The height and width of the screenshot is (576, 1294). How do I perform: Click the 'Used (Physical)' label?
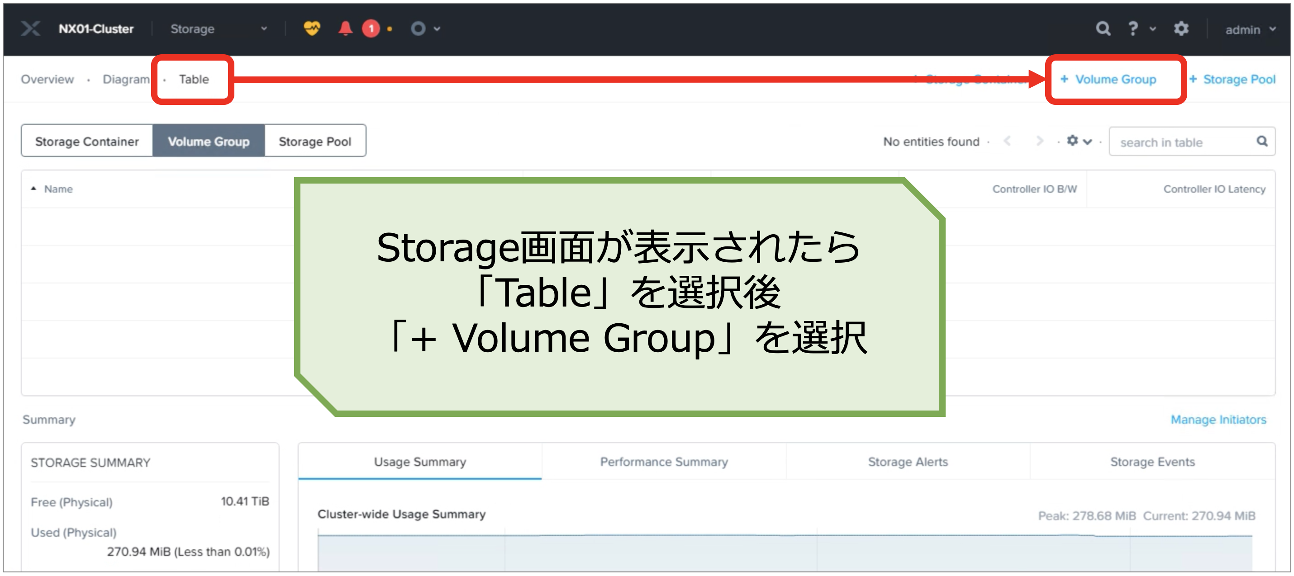(73, 533)
